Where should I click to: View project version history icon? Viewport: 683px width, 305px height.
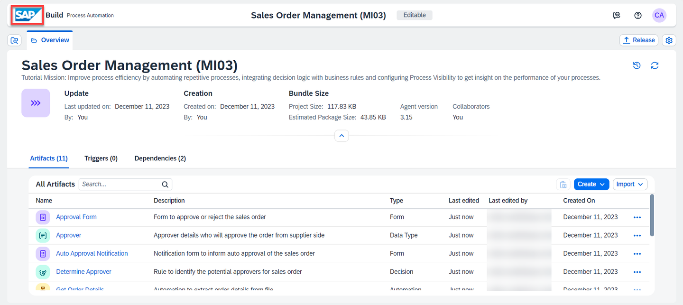(637, 65)
